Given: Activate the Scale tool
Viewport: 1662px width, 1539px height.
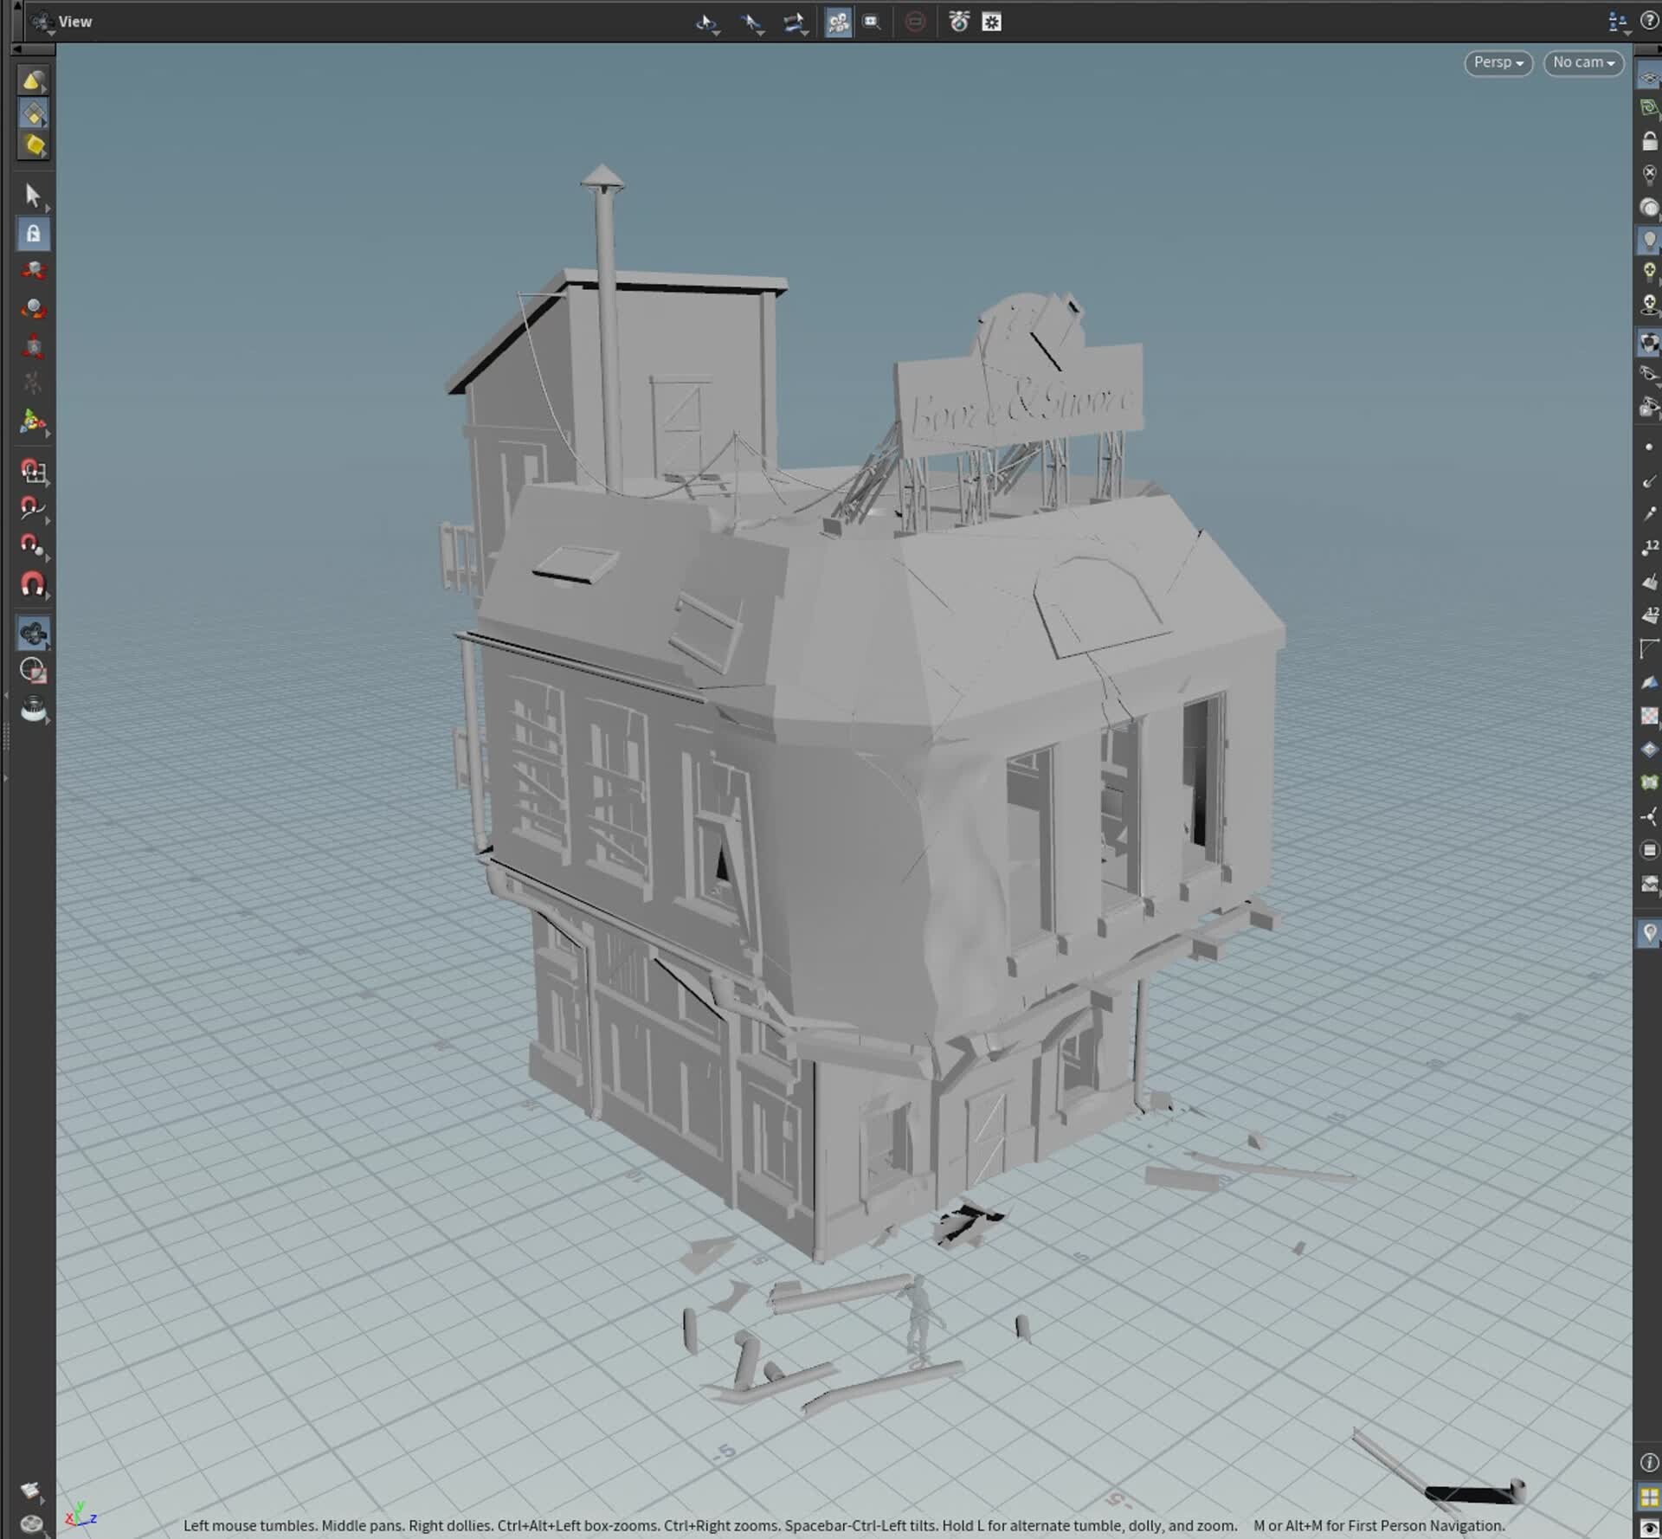Looking at the screenshot, I should pyautogui.click(x=33, y=345).
